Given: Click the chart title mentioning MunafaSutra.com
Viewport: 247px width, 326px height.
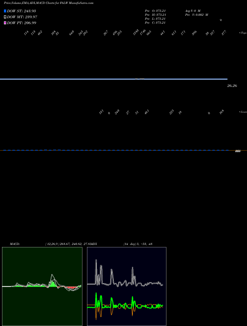Looking at the screenshot, I should 48,3.
